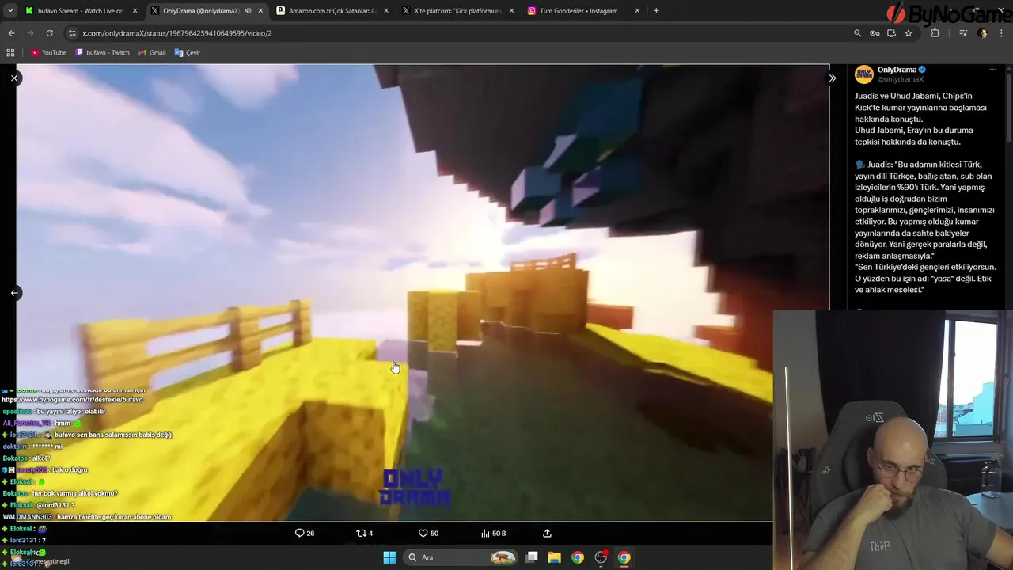
Task: Collapse the post sidebar with double-chevron icon
Action: pyautogui.click(x=832, y=78)
